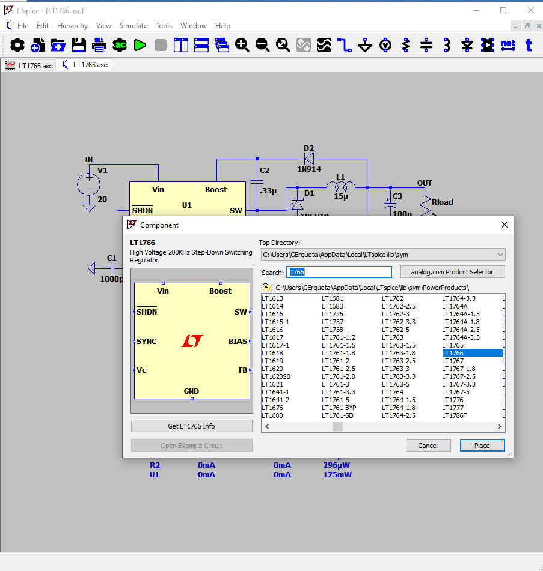Expand the Top Directory dropdown
This screenshot has height=571, width=543.
(500, 255)
